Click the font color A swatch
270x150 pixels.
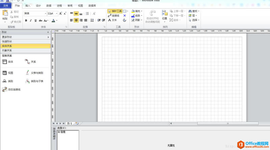point(53,21)
